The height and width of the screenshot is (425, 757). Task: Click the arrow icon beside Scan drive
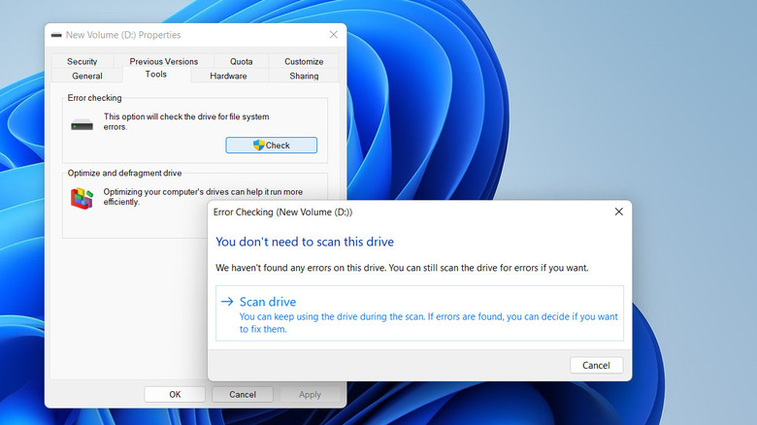click(227, 302)
